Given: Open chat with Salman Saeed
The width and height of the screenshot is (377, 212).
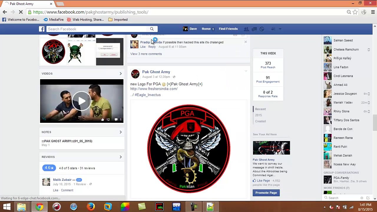Looking at the screenshot, I should (347, 40).
